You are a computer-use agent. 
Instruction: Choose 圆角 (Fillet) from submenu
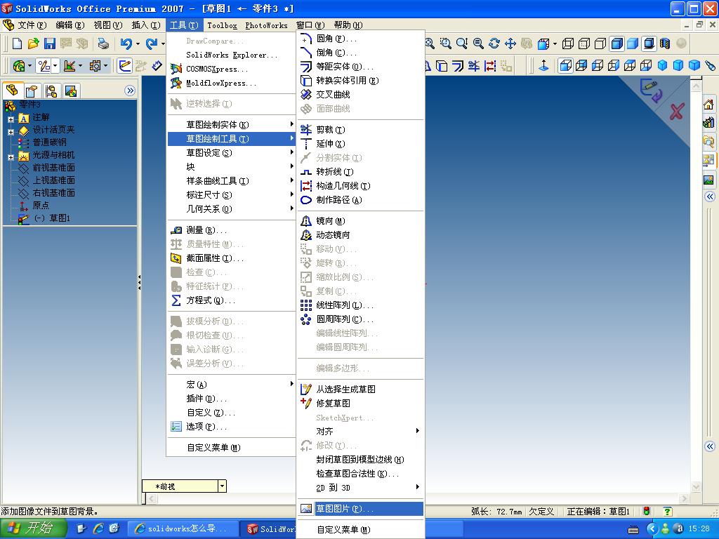360,39
